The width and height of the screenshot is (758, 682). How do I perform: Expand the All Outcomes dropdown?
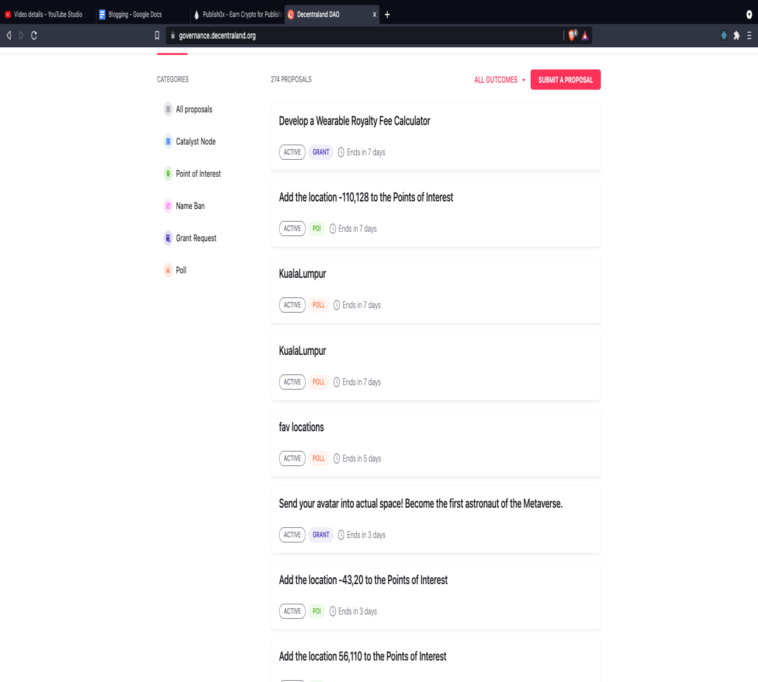pos(500,80)
